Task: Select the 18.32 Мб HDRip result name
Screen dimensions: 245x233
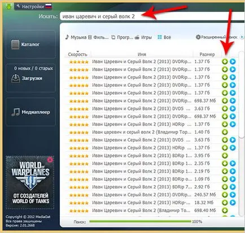Action: point(141,203)
